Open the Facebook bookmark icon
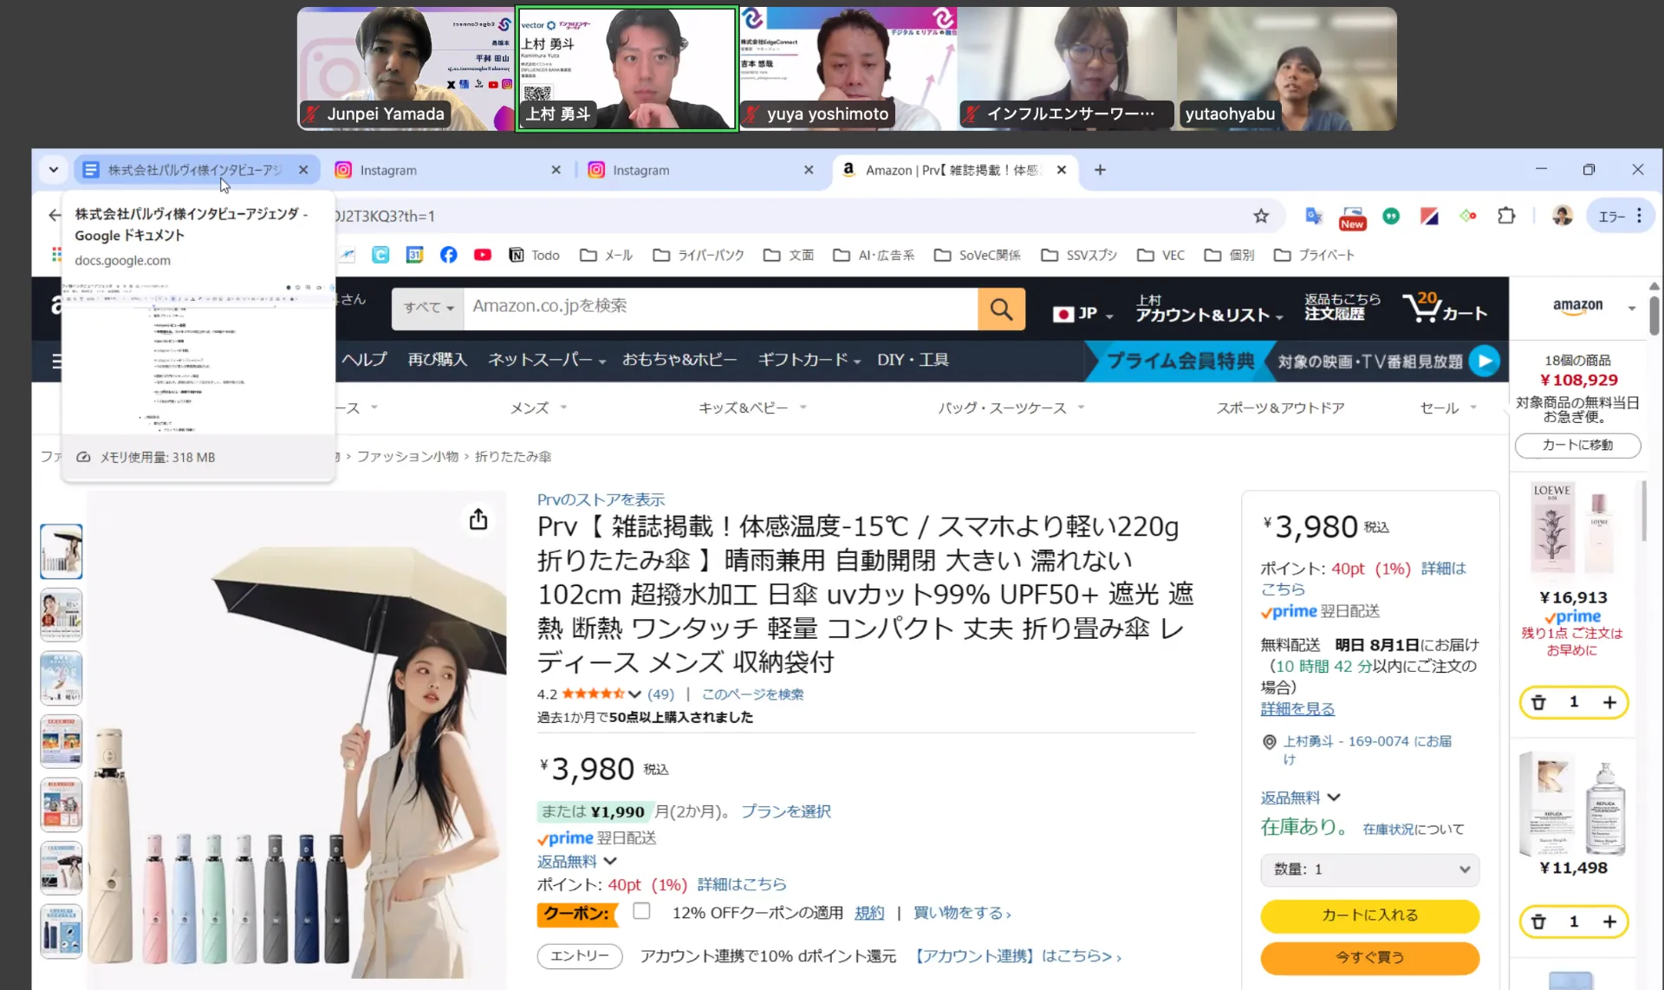The width and height of the screenshot is (1664, 990). tap(448, 255)
